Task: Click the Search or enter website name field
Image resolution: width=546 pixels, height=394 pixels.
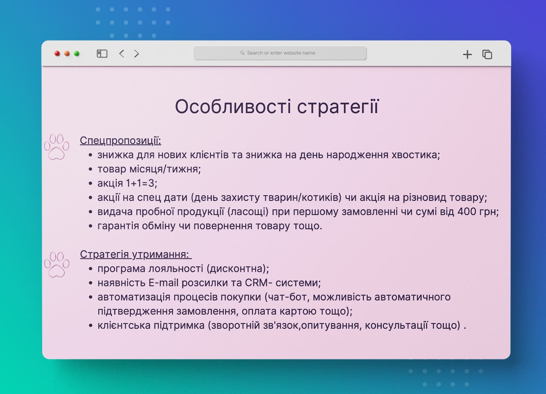Action: (x=280, y=53)
